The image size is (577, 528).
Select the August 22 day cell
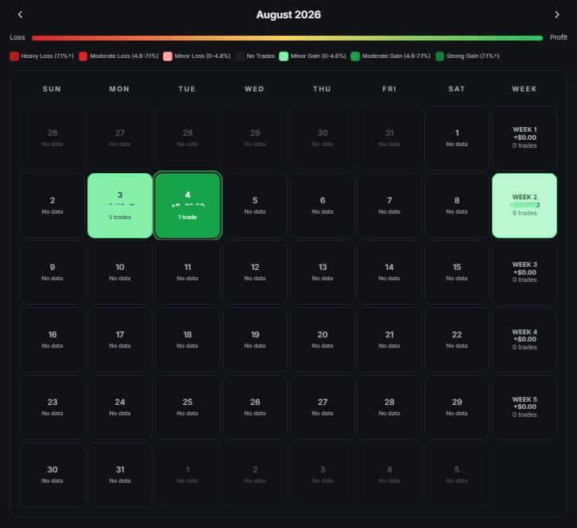coord(457,340)
